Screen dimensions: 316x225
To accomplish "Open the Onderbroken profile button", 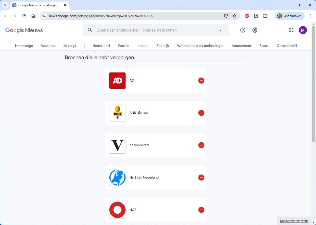I will tap(289, 16).
